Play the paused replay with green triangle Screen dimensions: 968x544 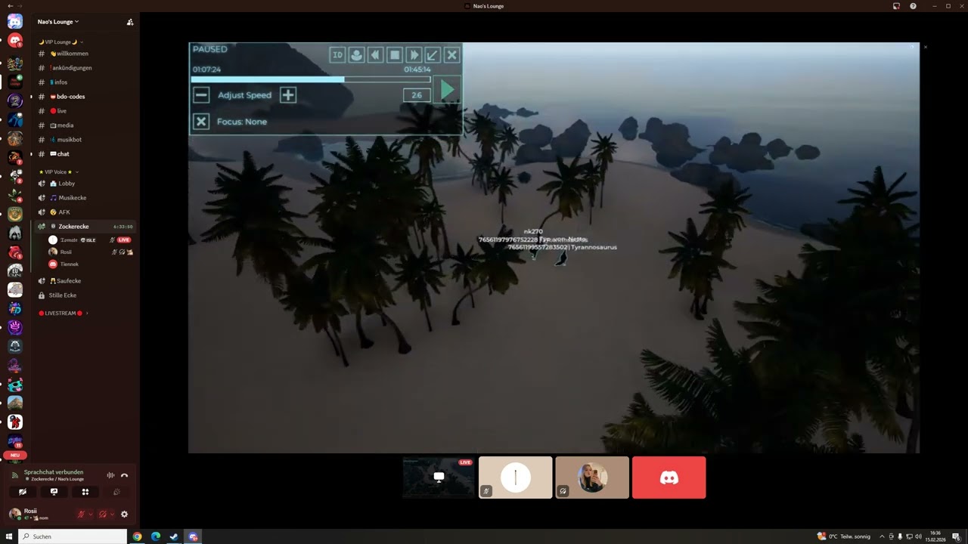coord(447,91)
